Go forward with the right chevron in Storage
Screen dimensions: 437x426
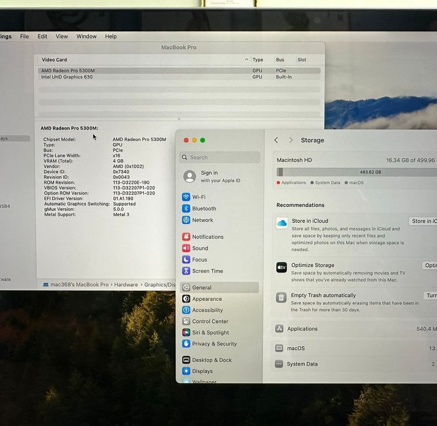point(291,140)
